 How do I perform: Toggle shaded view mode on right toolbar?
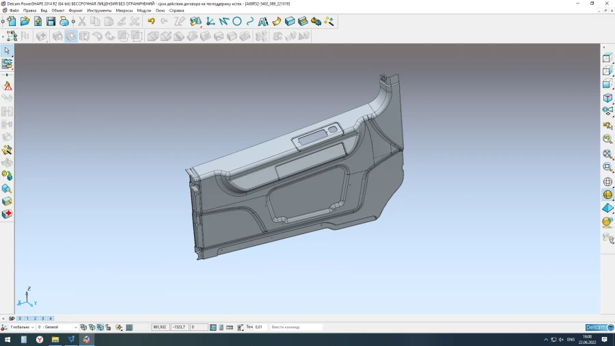click(607, 195)
